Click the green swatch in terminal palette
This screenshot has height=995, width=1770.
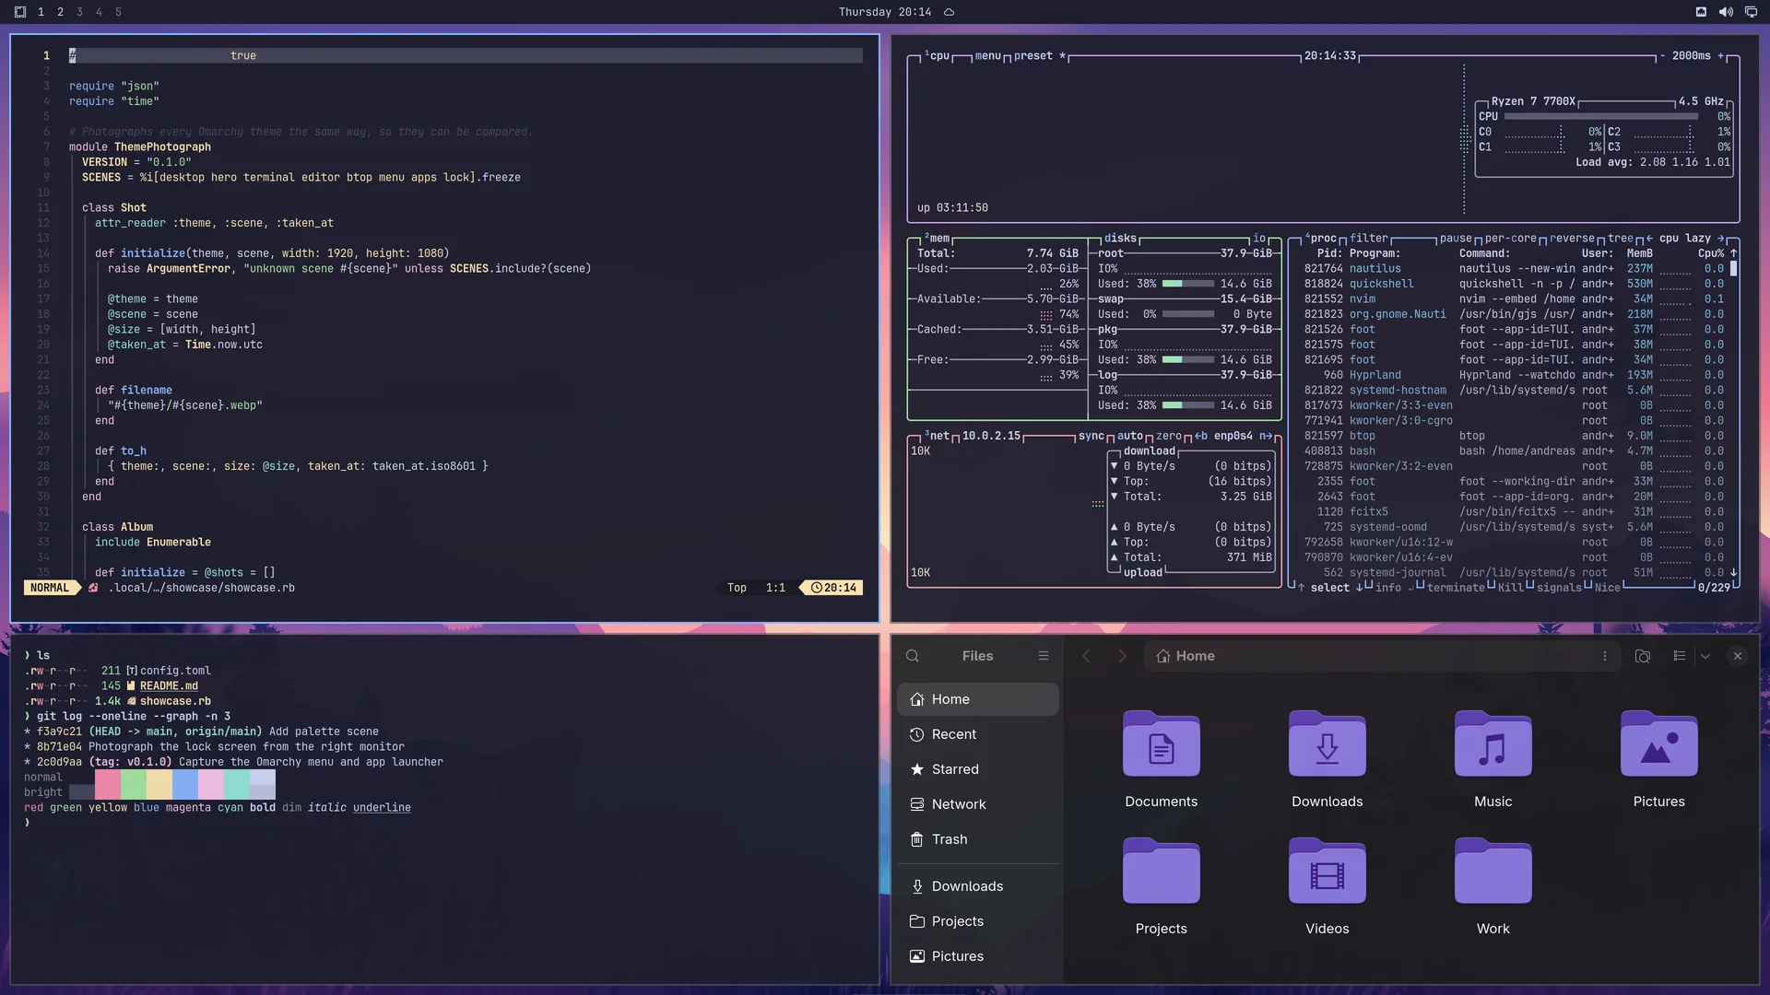(x=134, y=784)
